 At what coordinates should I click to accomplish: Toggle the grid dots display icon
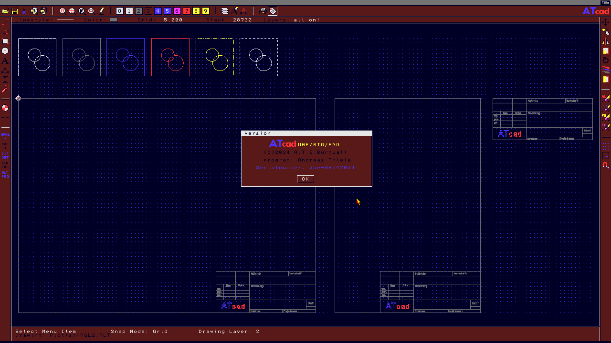point(606,145)
